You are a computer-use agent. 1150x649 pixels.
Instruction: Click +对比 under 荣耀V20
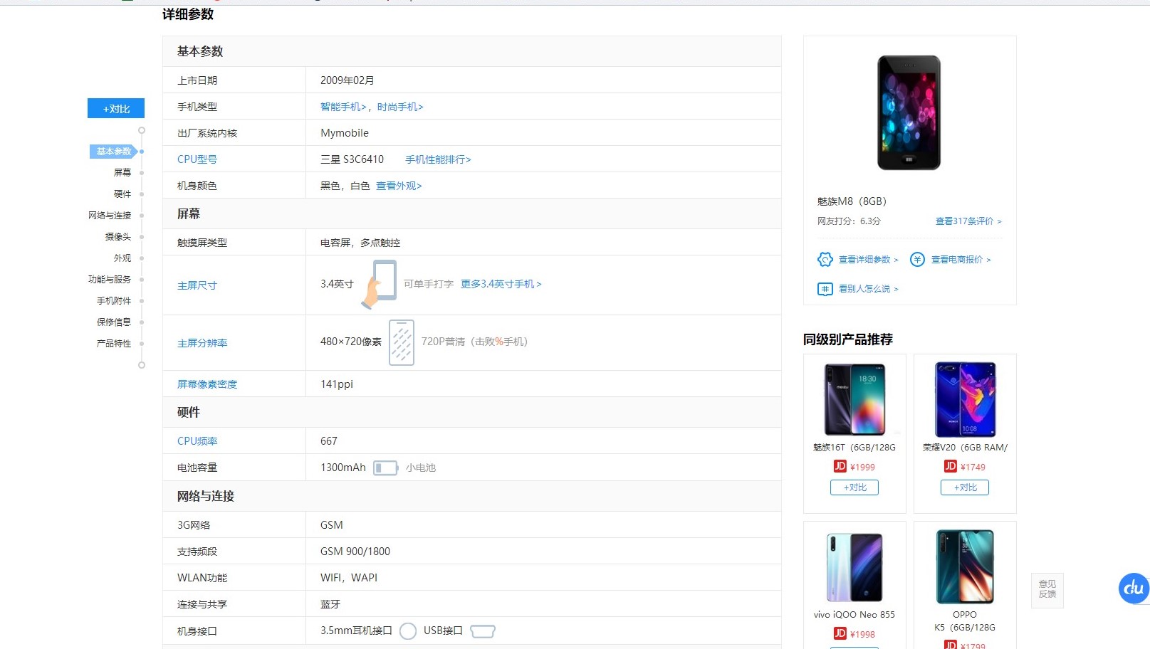965,487
